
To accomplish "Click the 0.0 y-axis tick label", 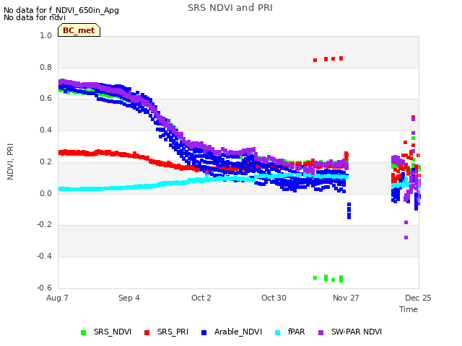I will point(46,193).
